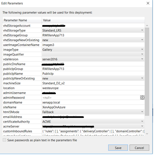Edit the siteName XenAppOnAzure field
154x155 pixels.
[93, 107]
